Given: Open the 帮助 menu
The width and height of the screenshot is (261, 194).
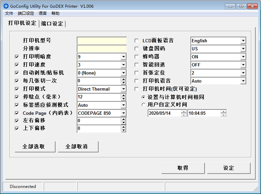Looking at the screenshot, I should pyautogui.click(x=55, y=13).
